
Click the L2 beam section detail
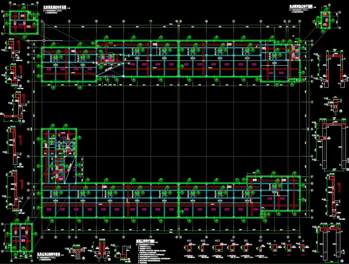tap(289, 247)
